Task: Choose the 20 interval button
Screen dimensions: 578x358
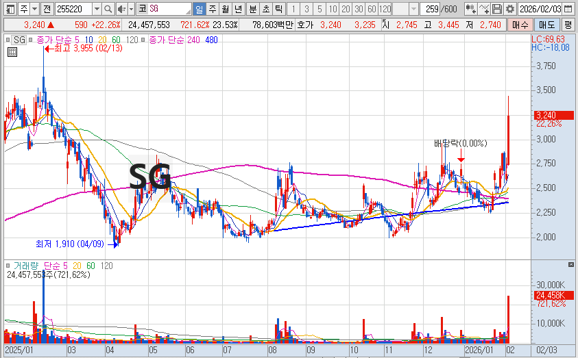Action: (346, 9)
